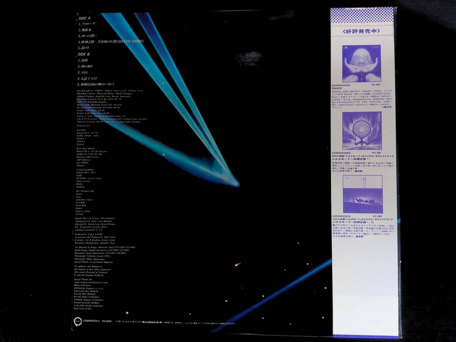Click the RYO OKUMOTO name

point(85,149)
